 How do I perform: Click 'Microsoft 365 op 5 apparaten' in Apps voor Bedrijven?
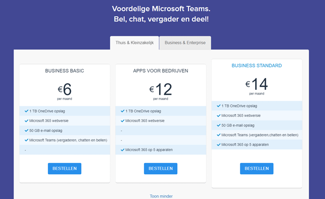tap(149, 150)
